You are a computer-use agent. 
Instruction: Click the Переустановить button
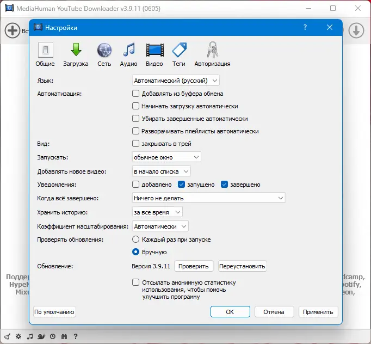(242, 266)
